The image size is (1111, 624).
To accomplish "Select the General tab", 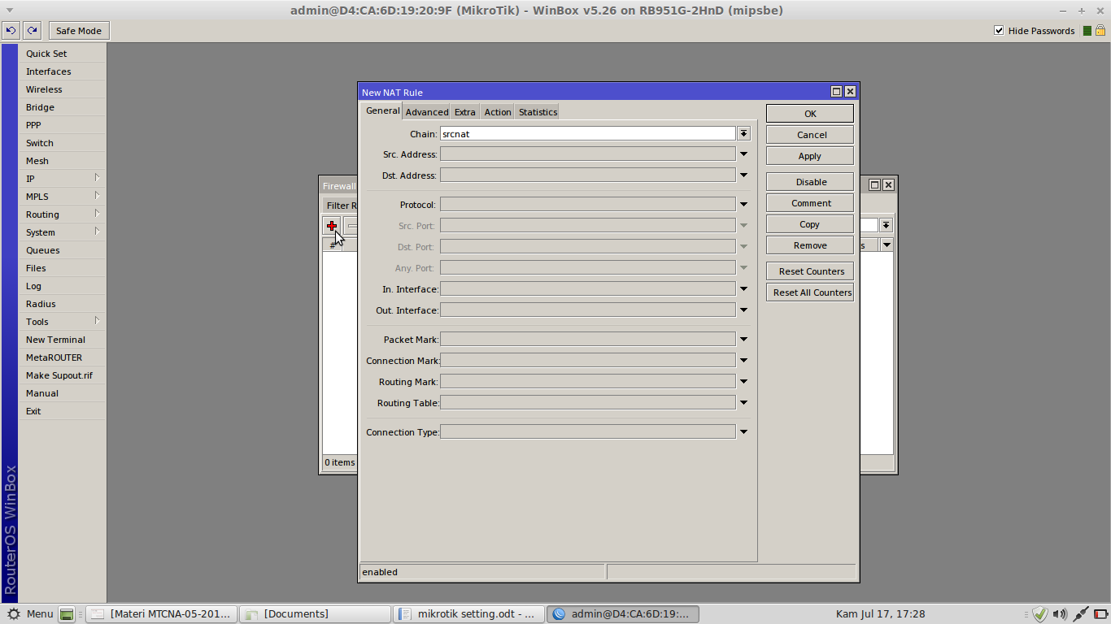I will [382, 111].
